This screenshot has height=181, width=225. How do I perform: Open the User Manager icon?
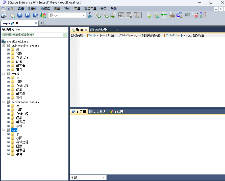coord(90,15)
